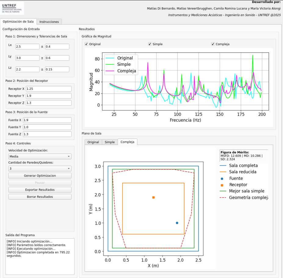
Task: Switch to the Instrucciones tab
Action: [49, 22]
